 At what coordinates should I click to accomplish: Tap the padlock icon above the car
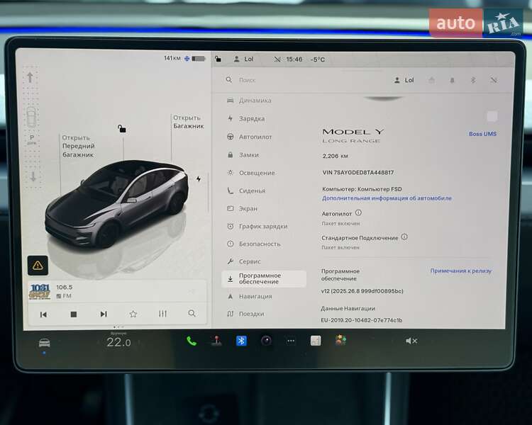(x=122, y=128)
